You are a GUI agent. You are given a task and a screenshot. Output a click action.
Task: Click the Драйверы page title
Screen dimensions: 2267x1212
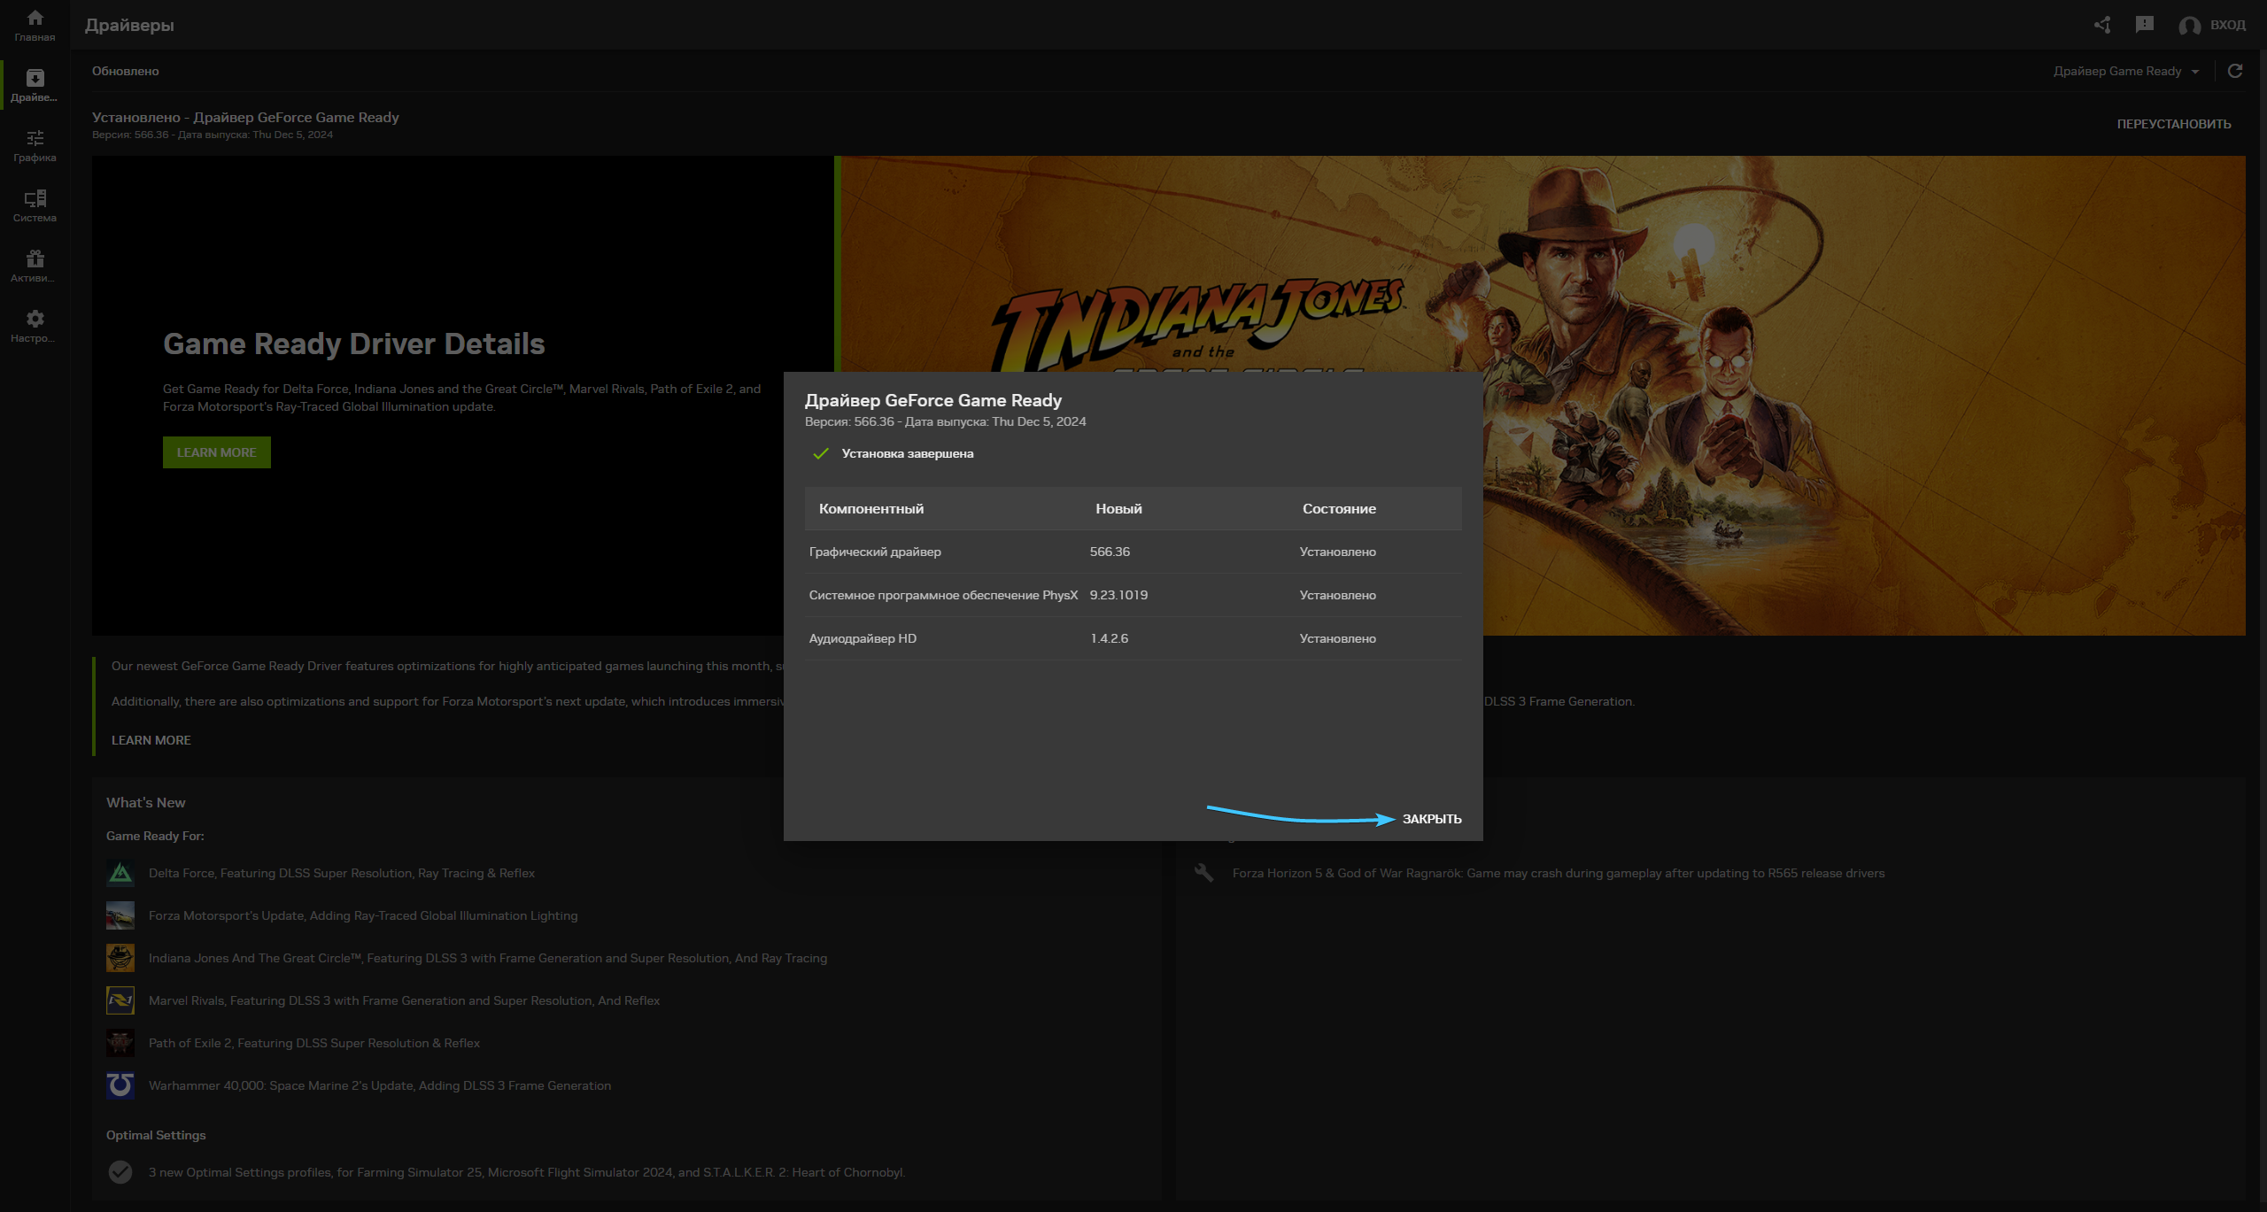tap(129, 25)
